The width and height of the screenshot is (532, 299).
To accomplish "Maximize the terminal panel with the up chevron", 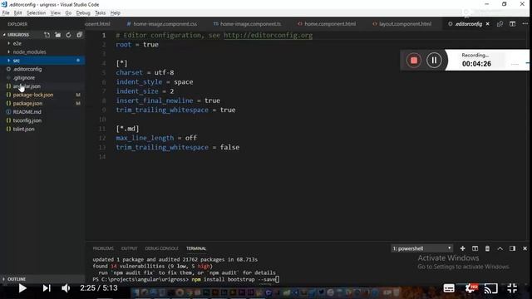I will (500, 248).
